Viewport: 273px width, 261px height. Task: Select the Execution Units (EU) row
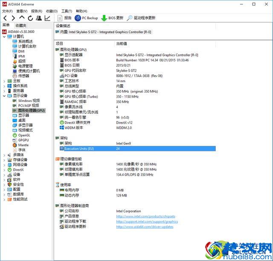(x=137, y=149)
